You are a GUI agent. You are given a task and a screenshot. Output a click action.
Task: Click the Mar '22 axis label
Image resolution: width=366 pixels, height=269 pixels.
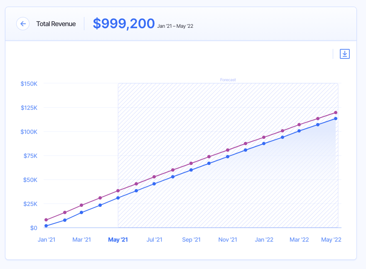[299, 240]
